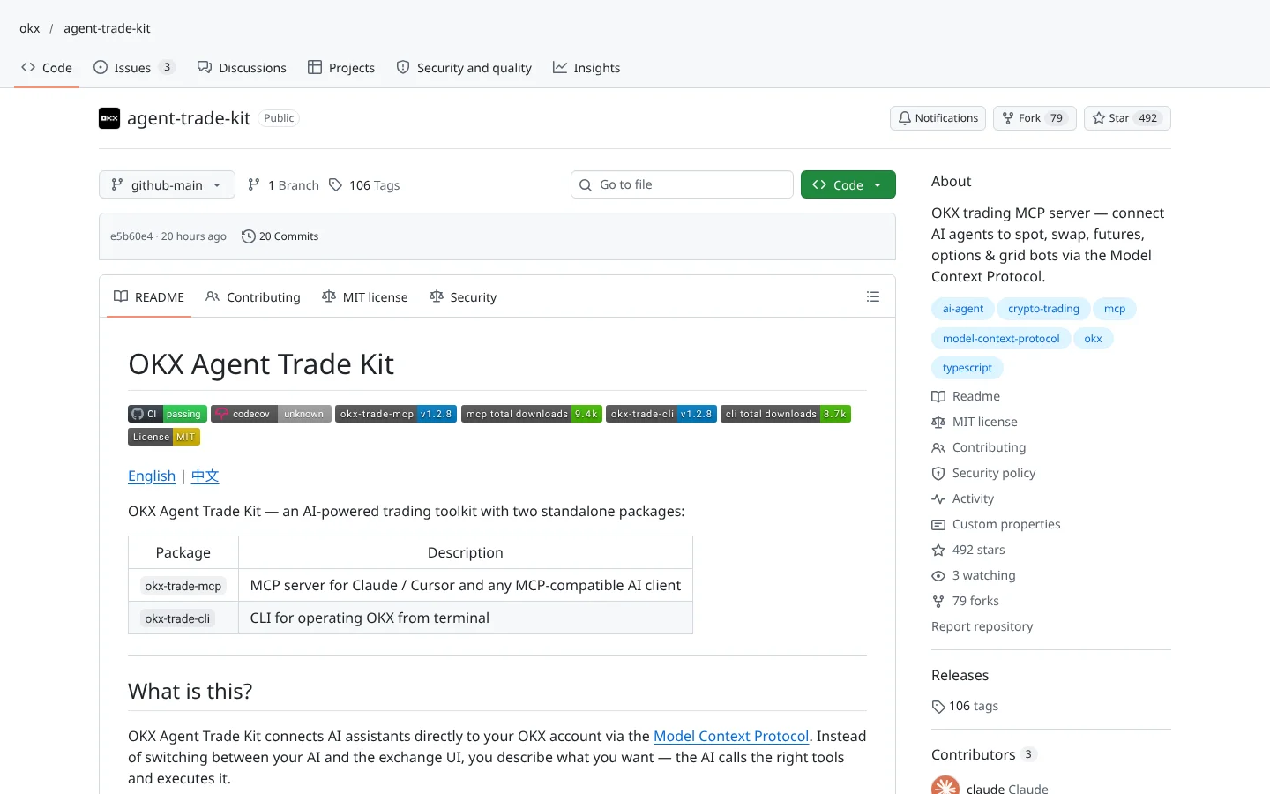Screen dimensions: 1270x794
Task: Switch README to 中文
Action: (205, 476)
